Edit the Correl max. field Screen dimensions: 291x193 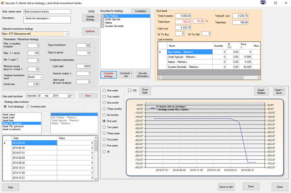point(33,84)
